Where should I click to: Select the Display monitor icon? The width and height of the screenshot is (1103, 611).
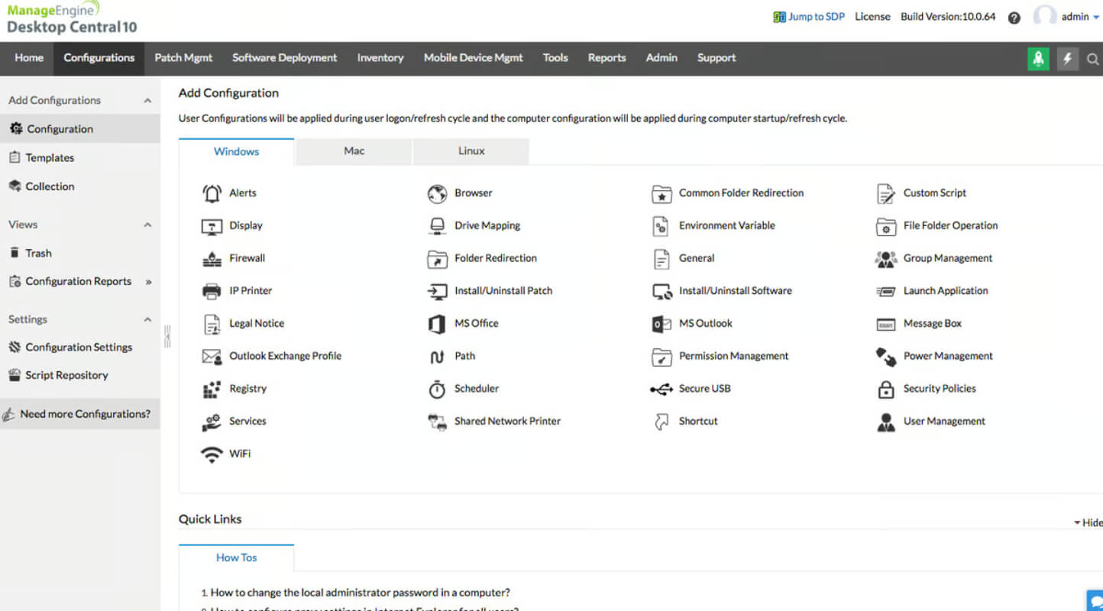coord(212,226)
